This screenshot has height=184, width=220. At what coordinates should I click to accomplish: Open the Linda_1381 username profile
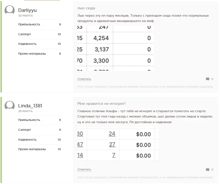click(30, 106)
